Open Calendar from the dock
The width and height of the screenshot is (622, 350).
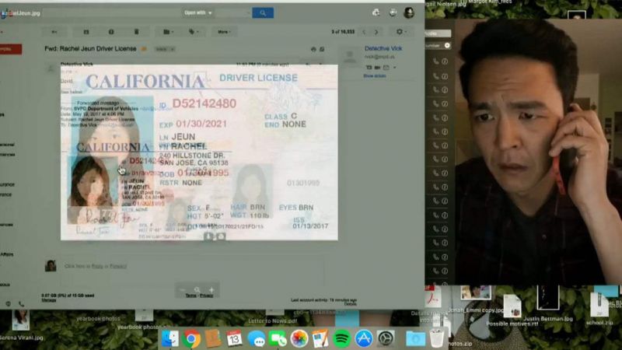[234, 338]
